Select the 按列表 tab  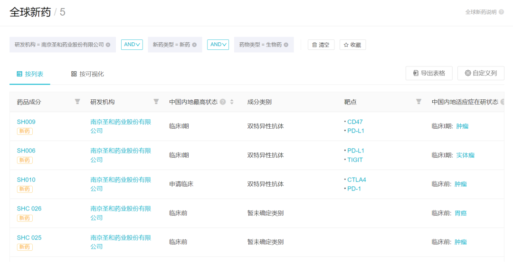click(x=30, y=74)
